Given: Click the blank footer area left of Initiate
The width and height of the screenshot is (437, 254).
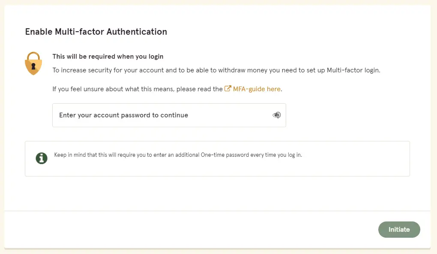Looking at the screenshot, I should pos(189,230).
